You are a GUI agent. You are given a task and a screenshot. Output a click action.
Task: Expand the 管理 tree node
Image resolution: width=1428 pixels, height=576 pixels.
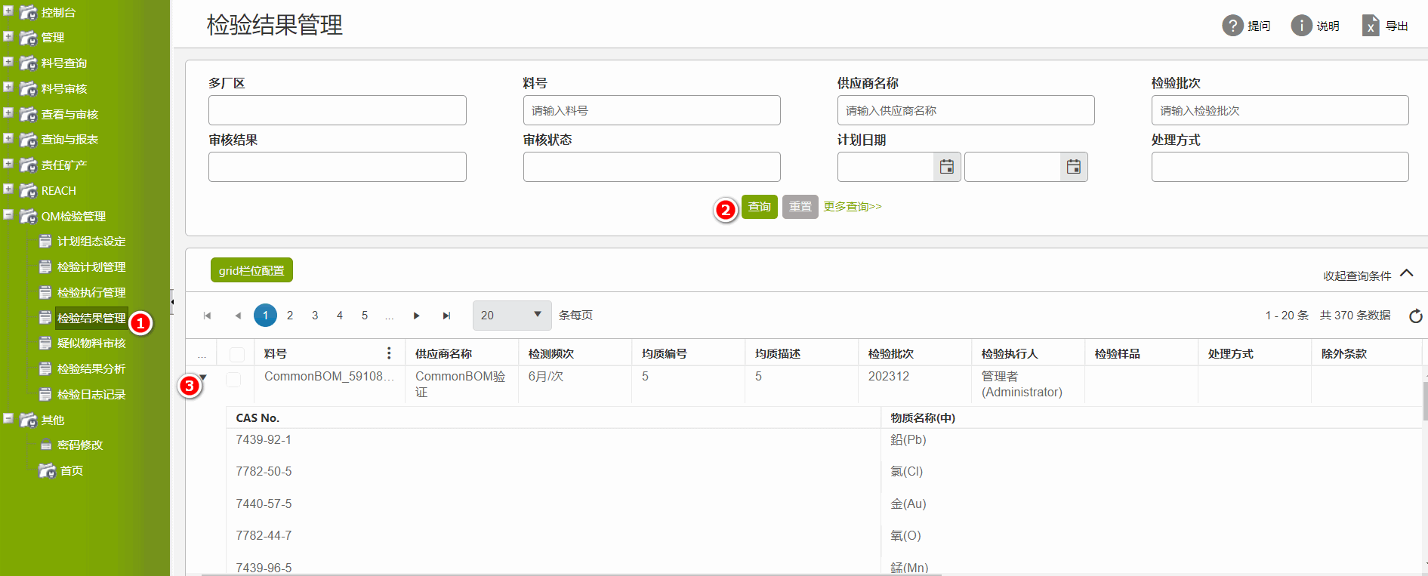pos(8,35)
